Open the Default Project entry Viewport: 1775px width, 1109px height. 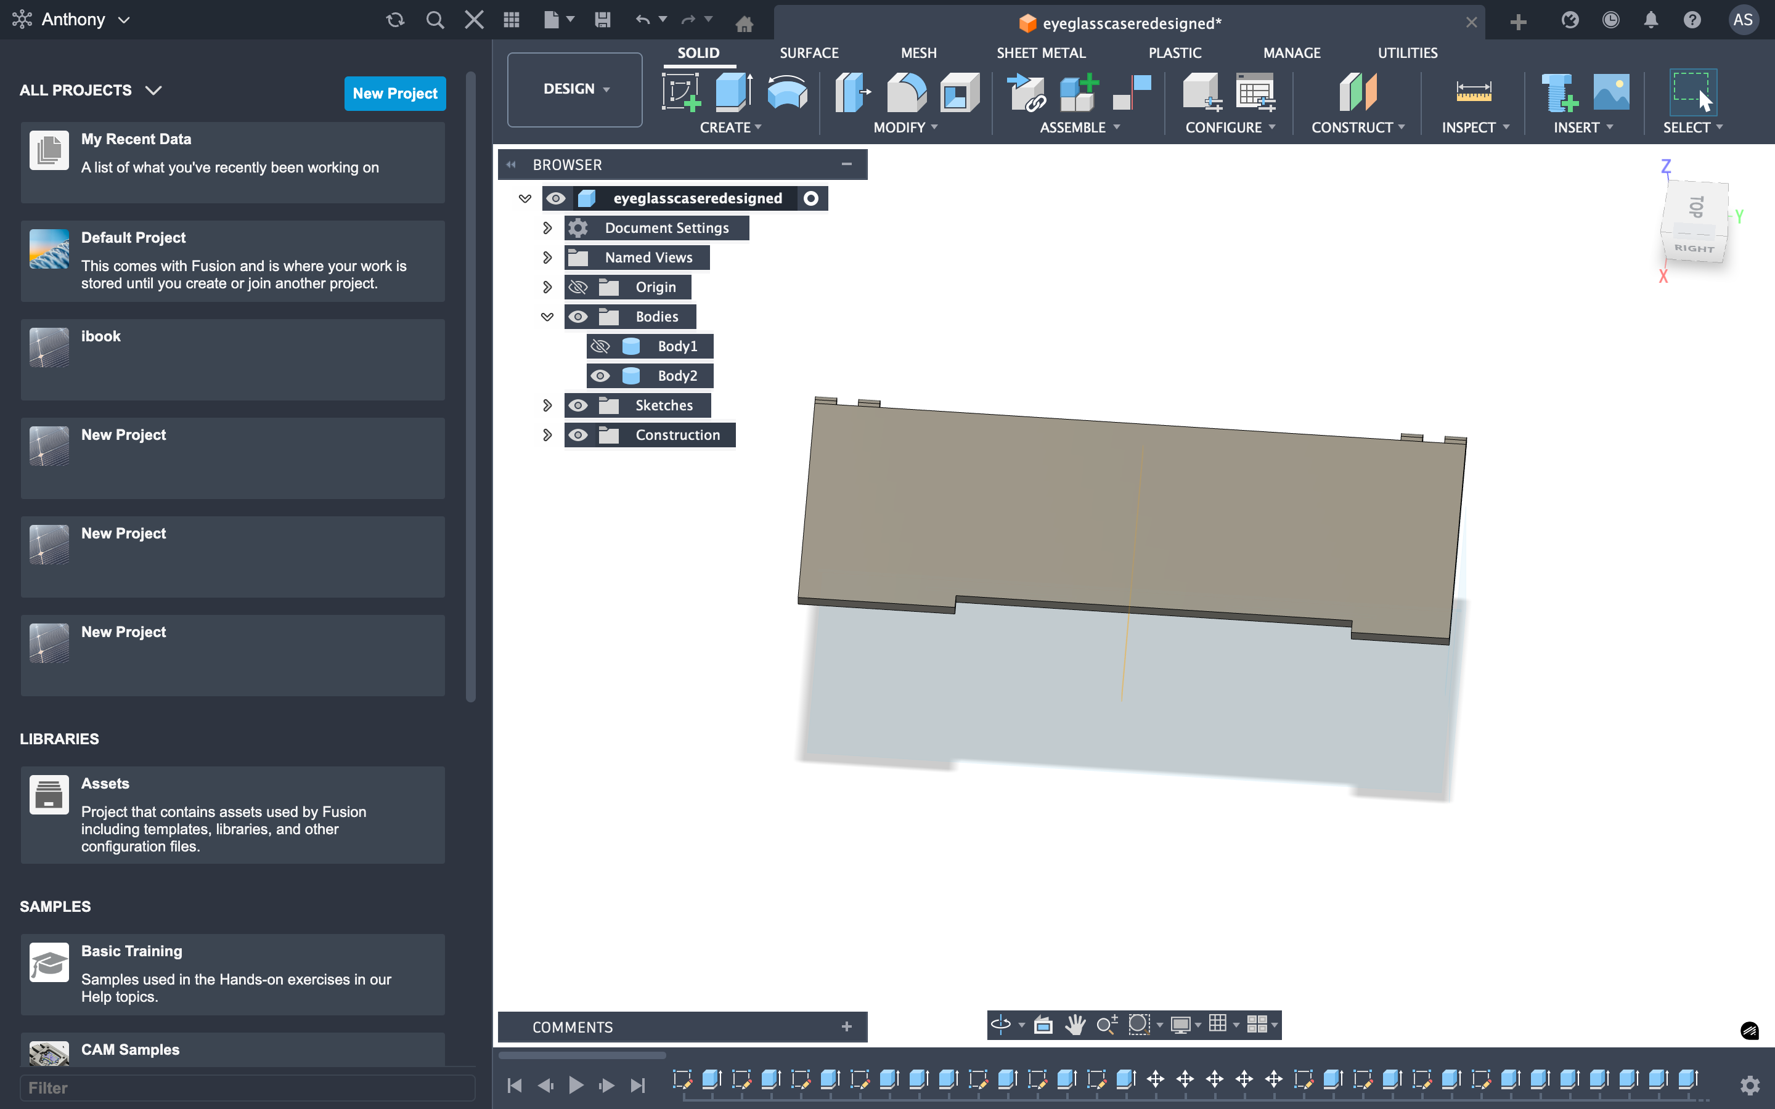[x=232, y=261]
